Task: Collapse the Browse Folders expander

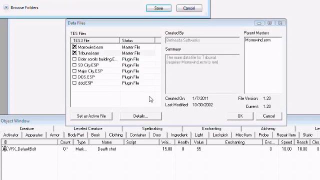Action: 6,7
